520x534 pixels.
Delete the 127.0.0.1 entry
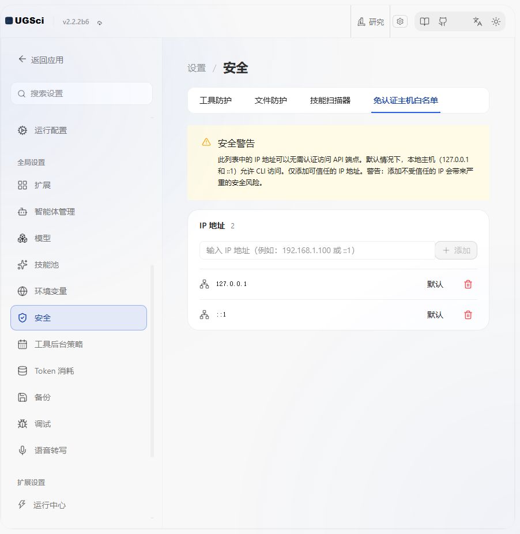tap(468, 284)
